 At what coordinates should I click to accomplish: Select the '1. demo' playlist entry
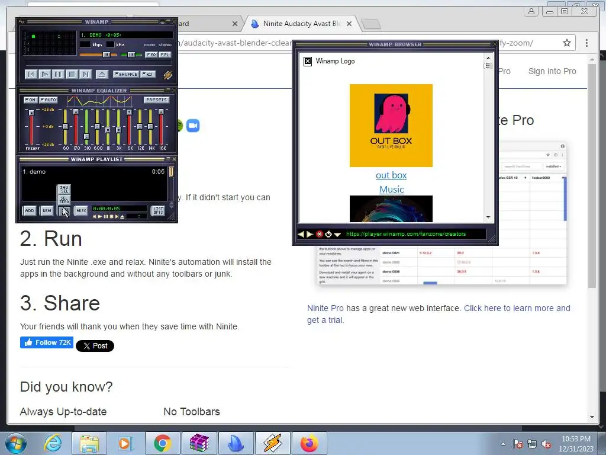(x=94, y=171)
